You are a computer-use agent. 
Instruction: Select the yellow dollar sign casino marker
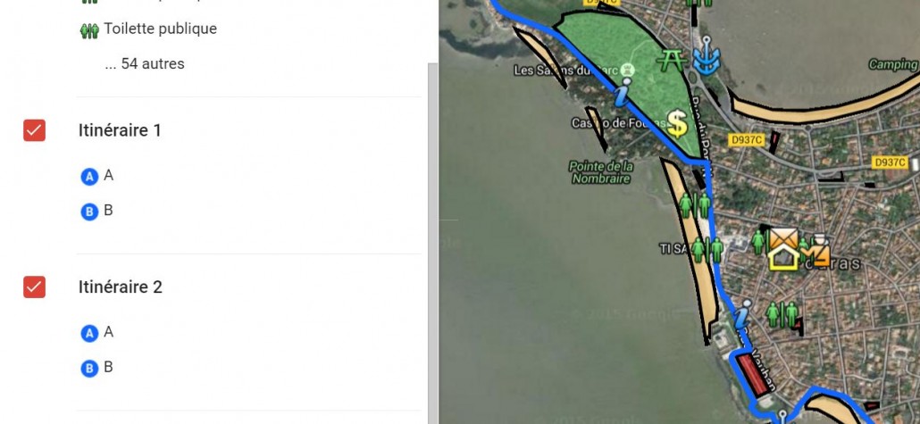[x=677, y=124]
